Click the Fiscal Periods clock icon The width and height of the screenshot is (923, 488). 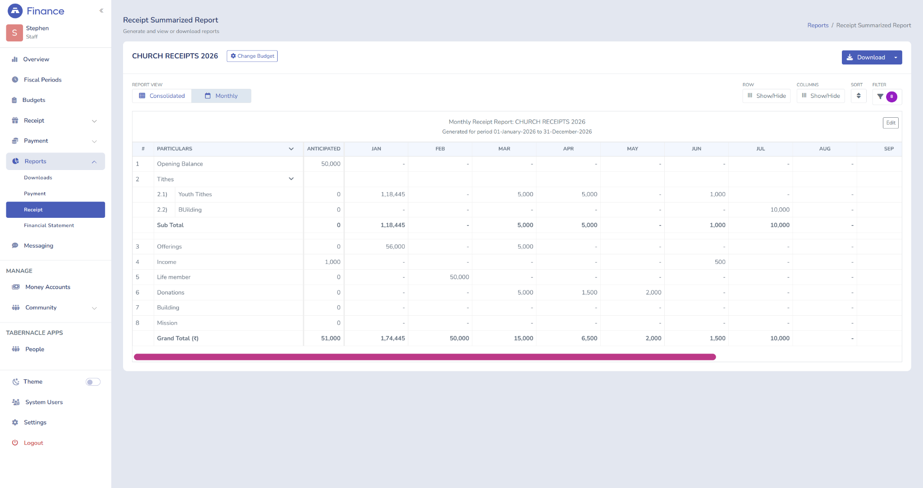click(x=15, y=80)
